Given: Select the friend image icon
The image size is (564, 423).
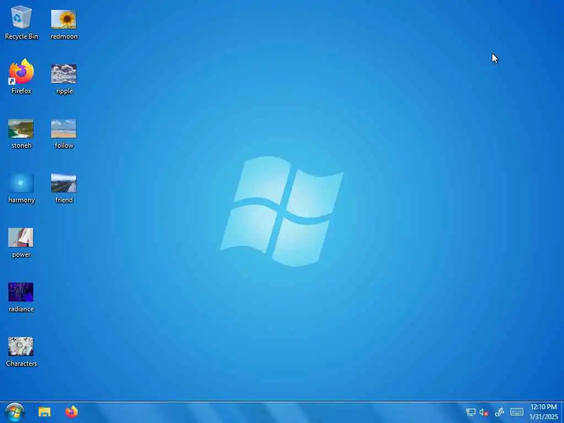Looking at the screenshot, I should [x=64, y=188].
